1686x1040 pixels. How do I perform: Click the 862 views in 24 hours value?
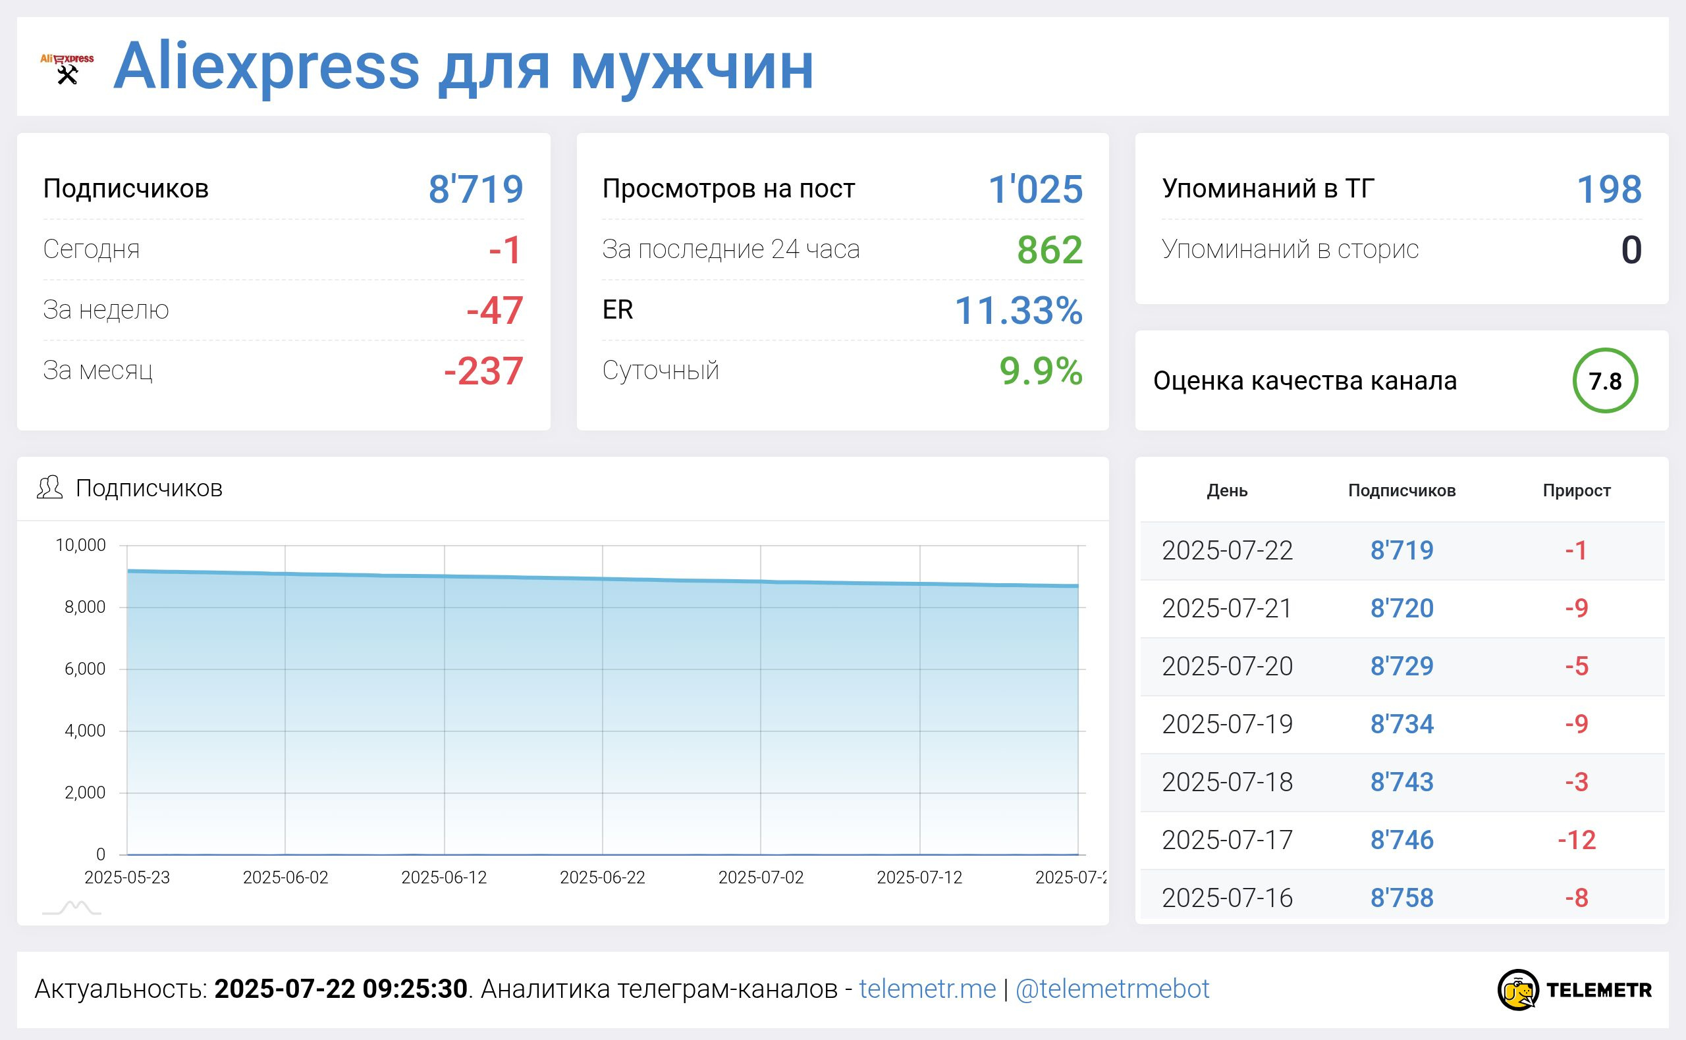pos(1050,249)
